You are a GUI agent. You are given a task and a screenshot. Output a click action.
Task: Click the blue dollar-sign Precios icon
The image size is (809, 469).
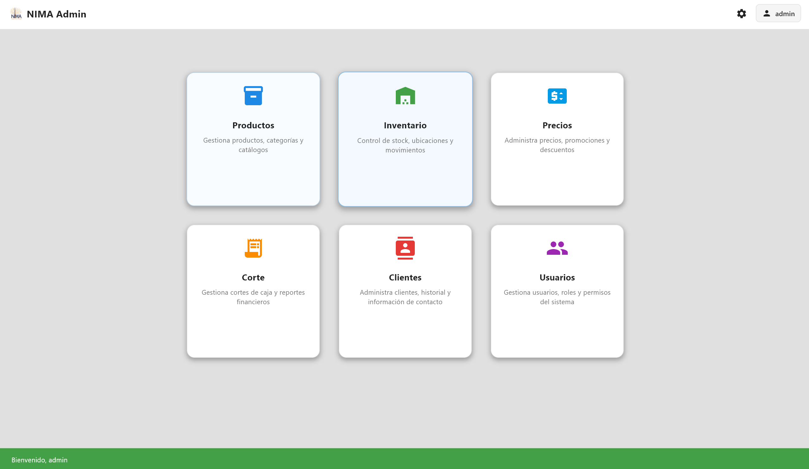pos(557,96)
